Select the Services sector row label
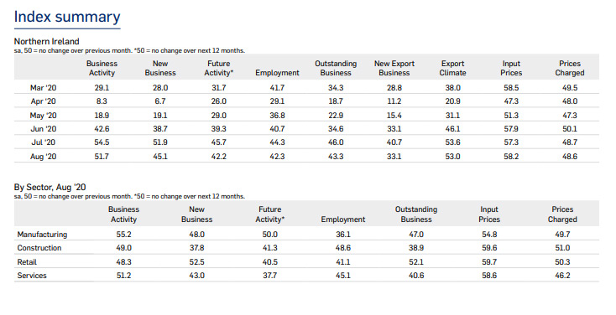616x315 pixels. [32, 276]
